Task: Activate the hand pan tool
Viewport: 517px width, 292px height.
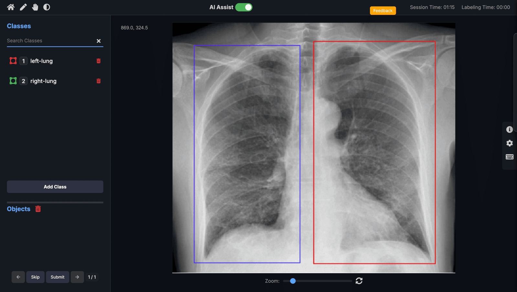Action: tap(35, 7)
